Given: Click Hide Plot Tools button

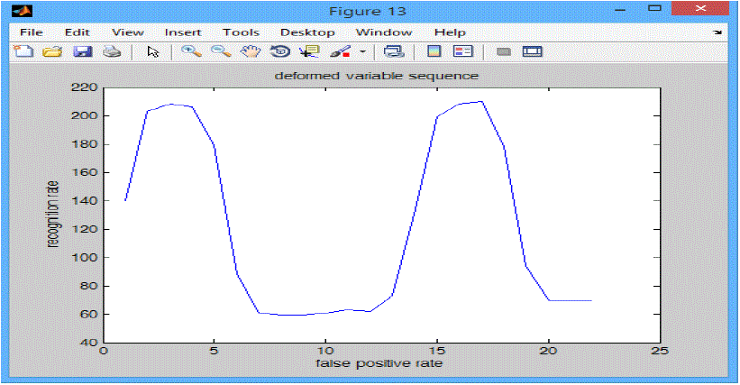Looking at the screenshot, I should (504, 51).
